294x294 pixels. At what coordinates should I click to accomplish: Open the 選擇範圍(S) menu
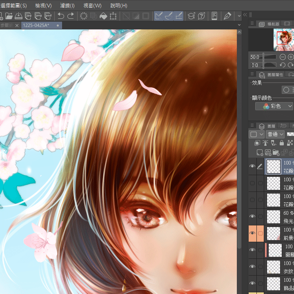tap(13, 6)
